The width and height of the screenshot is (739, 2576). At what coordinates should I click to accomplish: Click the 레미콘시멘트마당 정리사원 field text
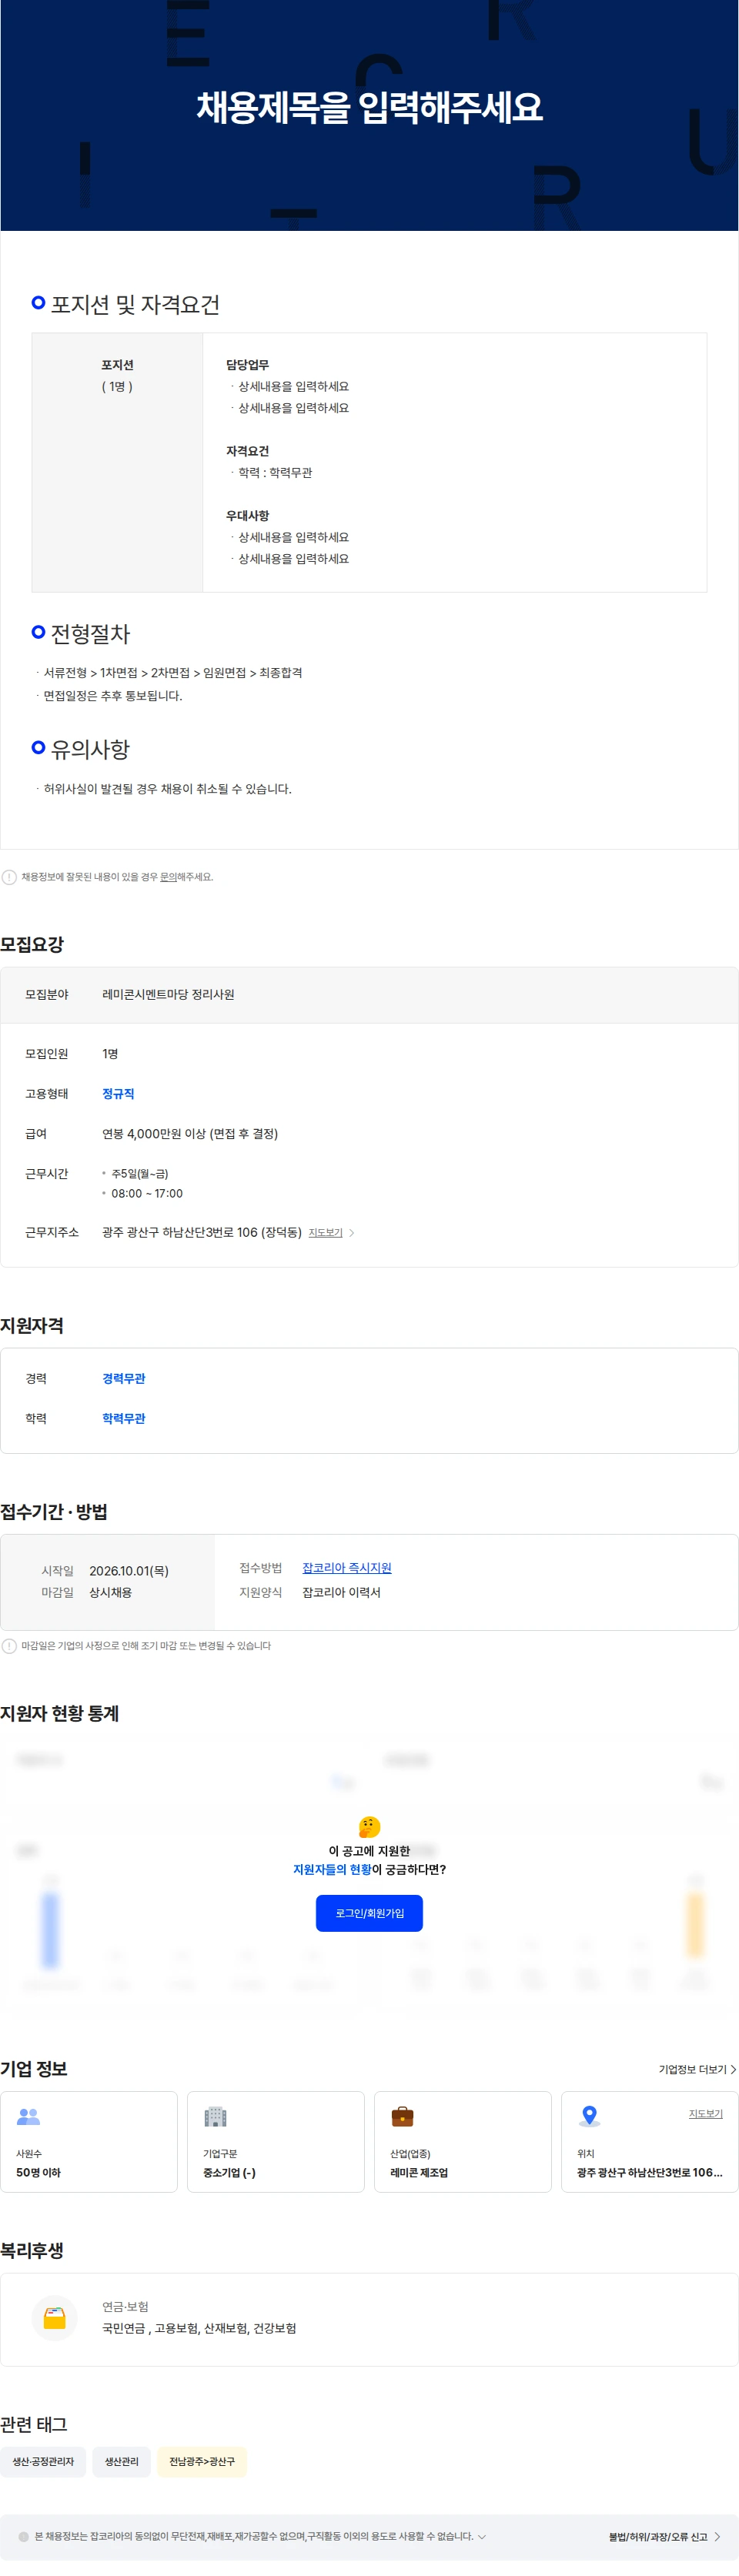coord(168,994)
